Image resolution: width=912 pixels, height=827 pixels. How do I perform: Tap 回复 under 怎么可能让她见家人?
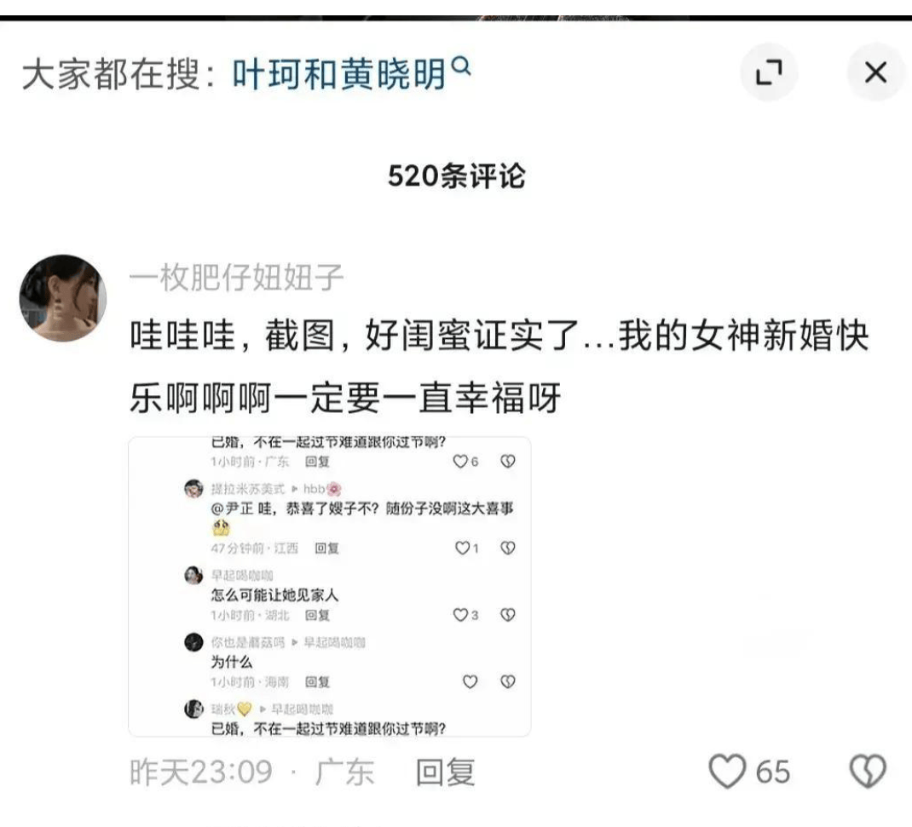[317, 615]
